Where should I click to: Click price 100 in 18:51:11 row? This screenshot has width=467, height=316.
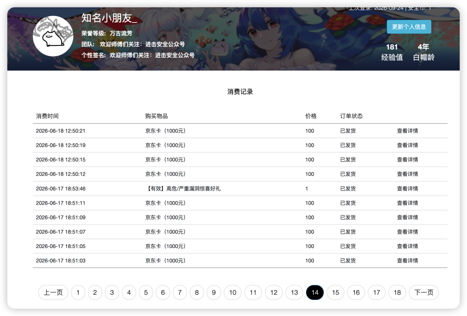click(x=310, y=203)
